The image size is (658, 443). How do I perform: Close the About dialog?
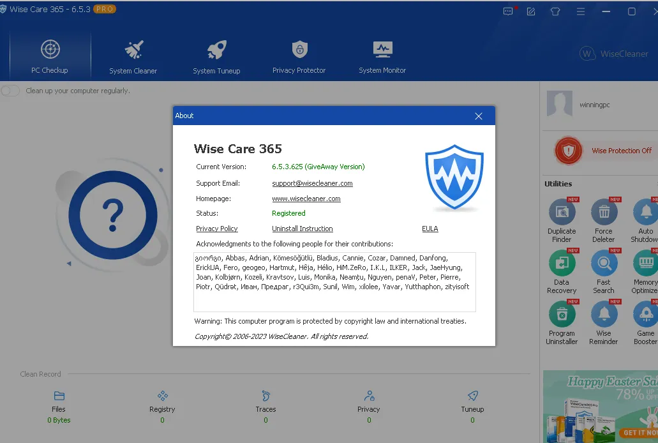(478, 116)
